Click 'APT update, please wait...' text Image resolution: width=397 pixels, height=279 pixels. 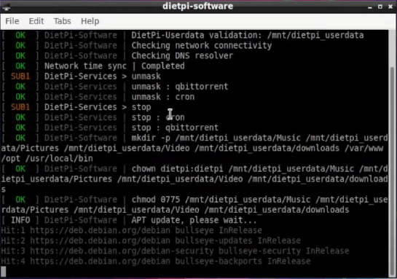[194, 220]
